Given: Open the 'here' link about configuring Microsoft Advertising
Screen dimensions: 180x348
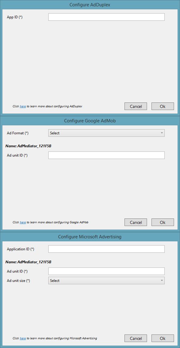Looking at the screenshot, I should pyautogui.click(x=23, y=338).
